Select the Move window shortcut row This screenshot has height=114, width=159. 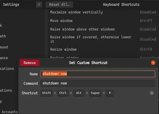tap(103, 21)
